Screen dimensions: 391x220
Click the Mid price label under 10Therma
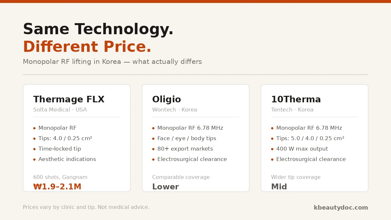tap(279, 187)
